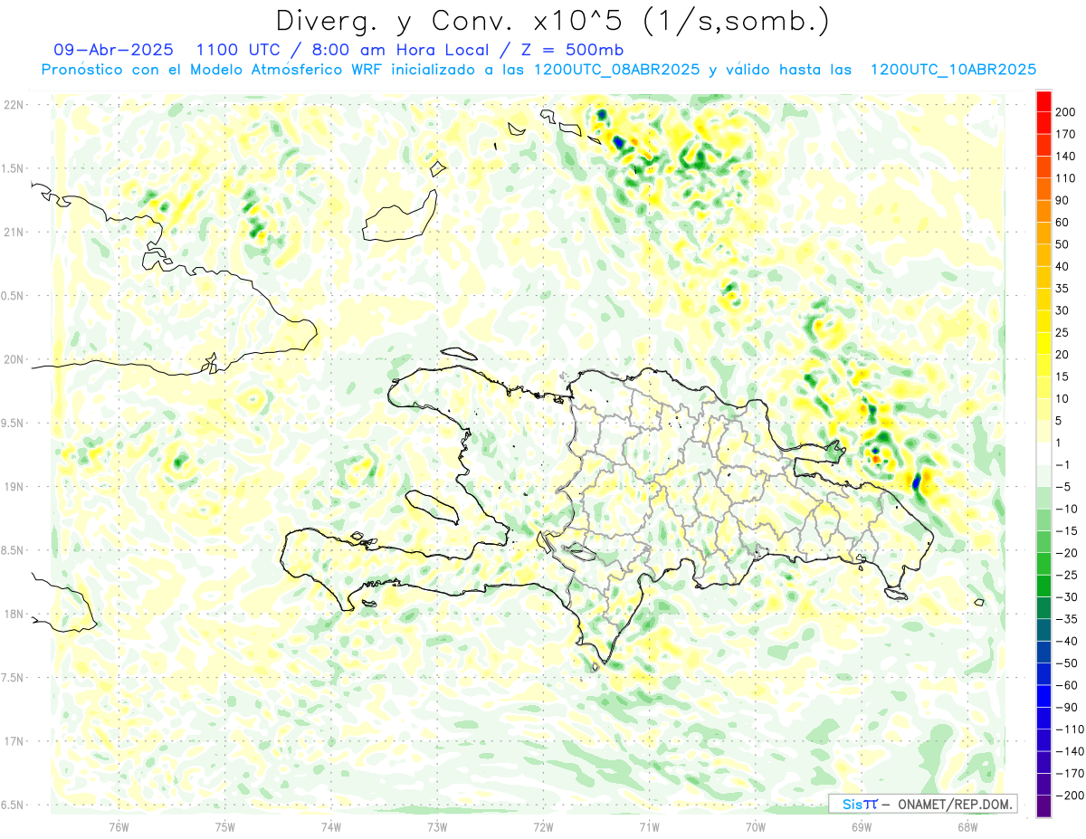Click the colorbar label '170'
The image size is (1086, 839).
[x=1066, y=134]
